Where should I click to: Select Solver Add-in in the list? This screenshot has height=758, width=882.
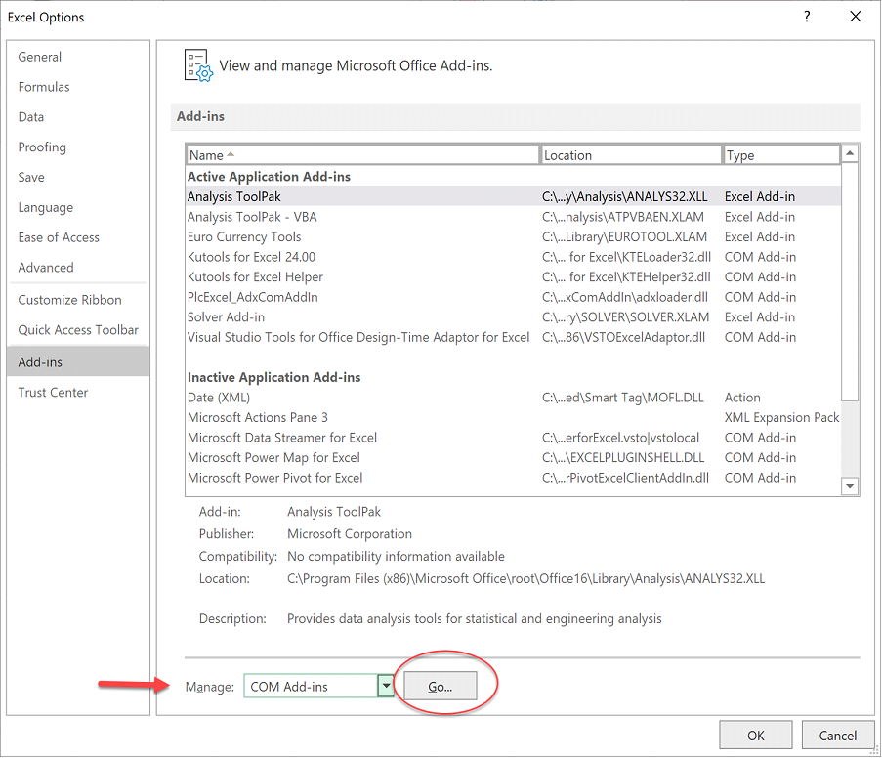[226, 317]
